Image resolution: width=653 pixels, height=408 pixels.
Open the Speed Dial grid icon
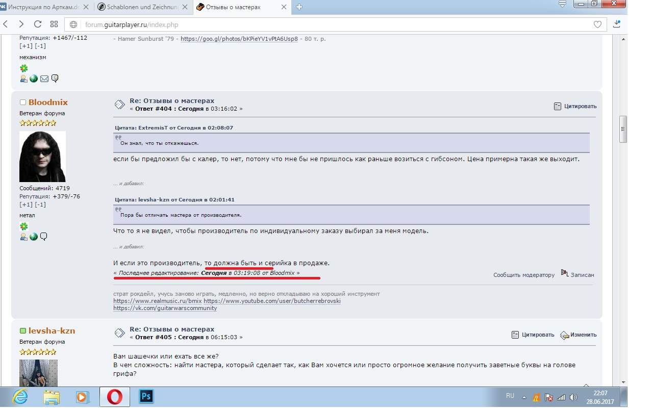[54, 24]
